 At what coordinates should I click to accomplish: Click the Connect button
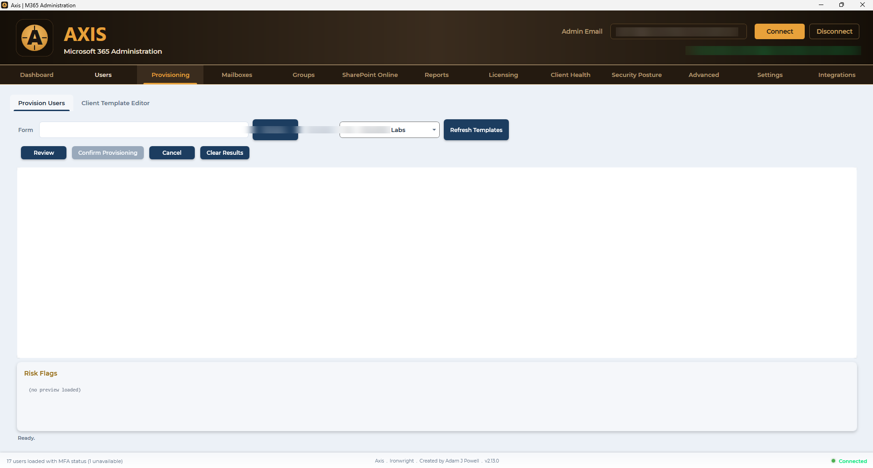point(779,31)
